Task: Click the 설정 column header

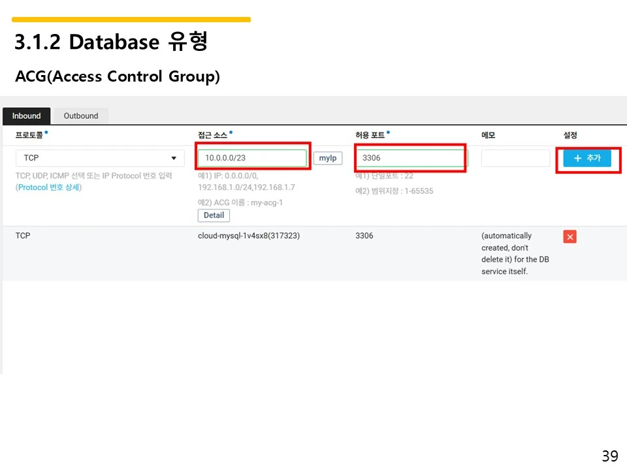Action: (570, 135)
